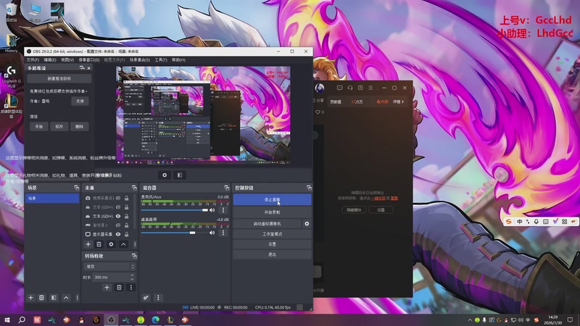Select the 场景 scene in Scenes list
The width and height of the screenshot is (580, 326).
(x=52, y=198)
